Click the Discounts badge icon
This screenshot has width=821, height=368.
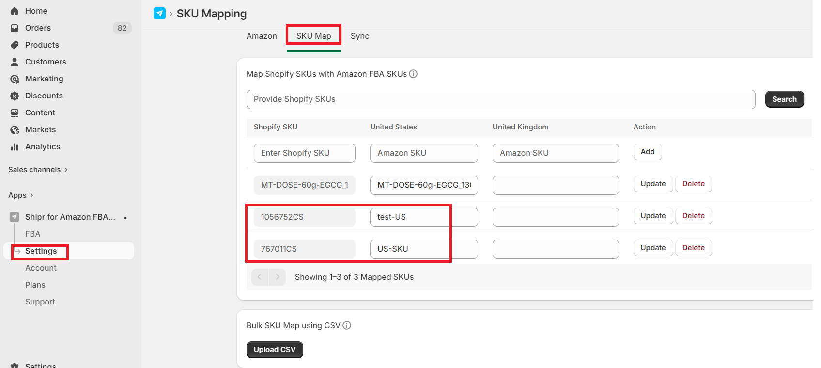[x=15, y=96]
